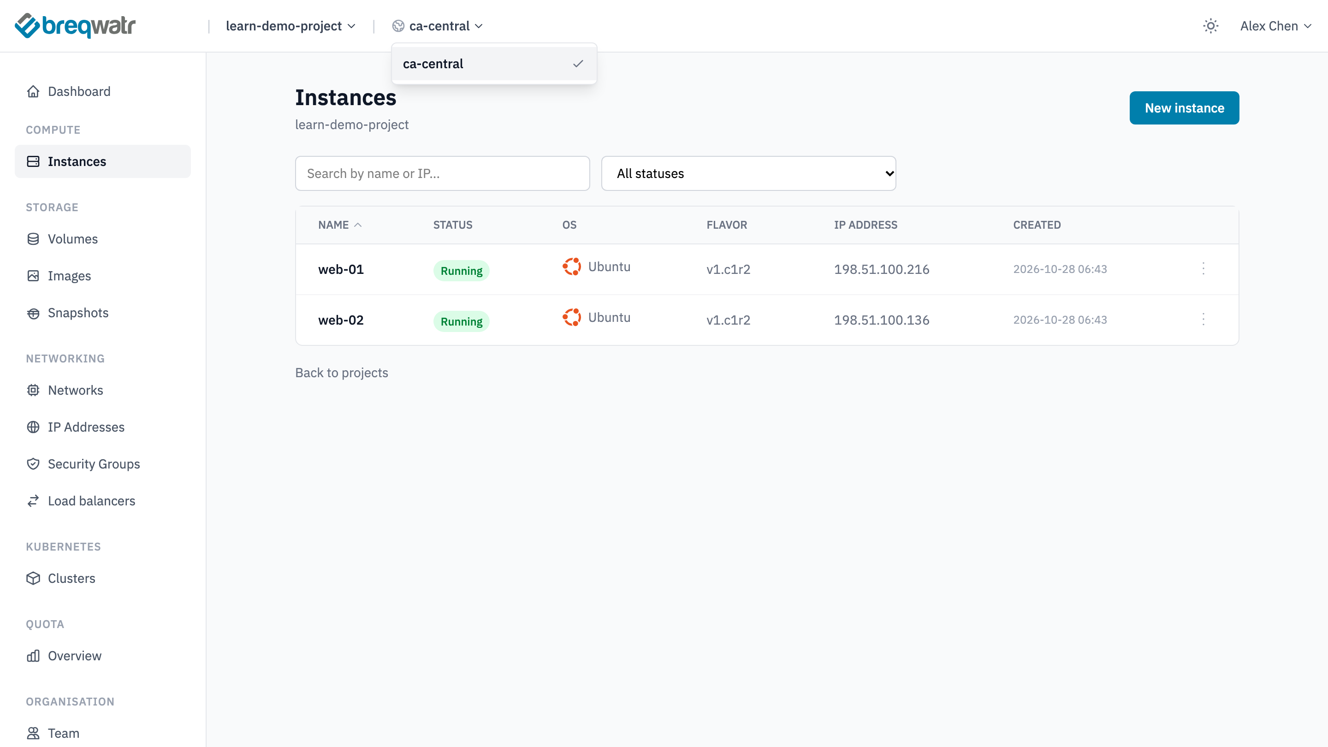Open the All statuses filter dropdown
1328x747 pixels.
click(748, 173)
